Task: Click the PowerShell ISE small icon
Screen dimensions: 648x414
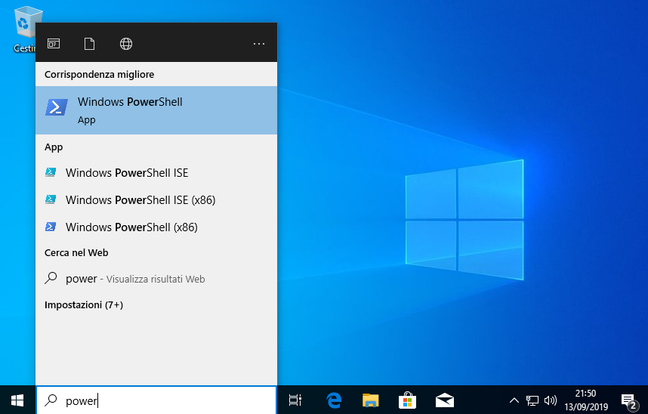Action: (51, 172)
